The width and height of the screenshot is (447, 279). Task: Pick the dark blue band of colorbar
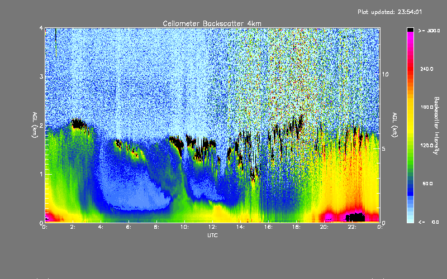[410, 189]
